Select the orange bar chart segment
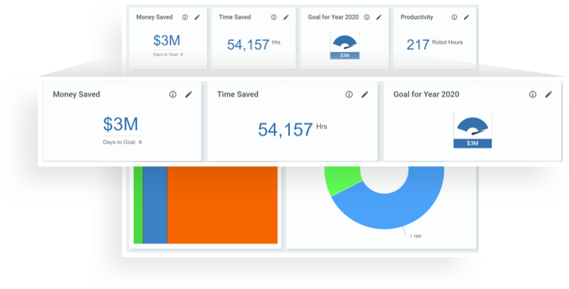 tap(222, 204)
